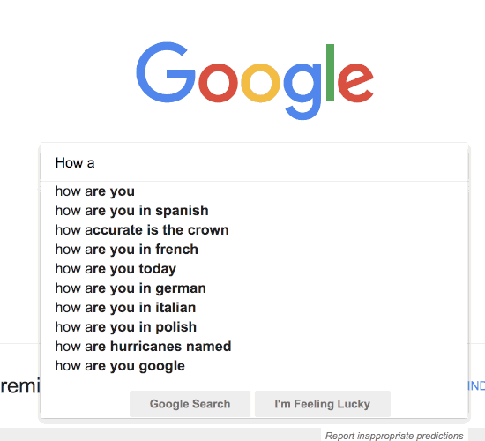Pick "how are hurricanes named" suggestion
This screenshot has height=441, width=485.
pyautogui.click(x=254, y=347)
